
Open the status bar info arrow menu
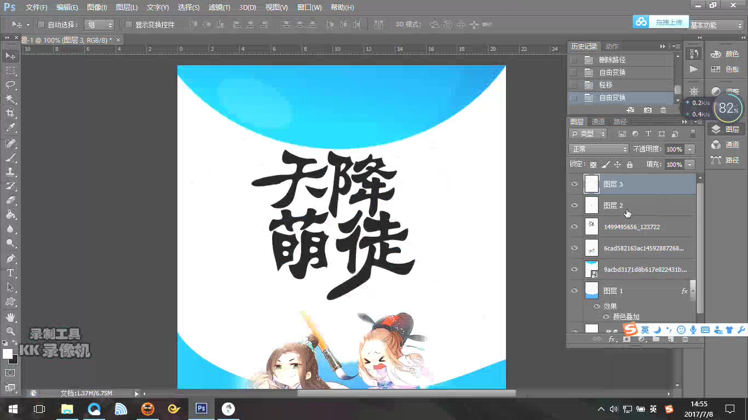coord(137,393)
